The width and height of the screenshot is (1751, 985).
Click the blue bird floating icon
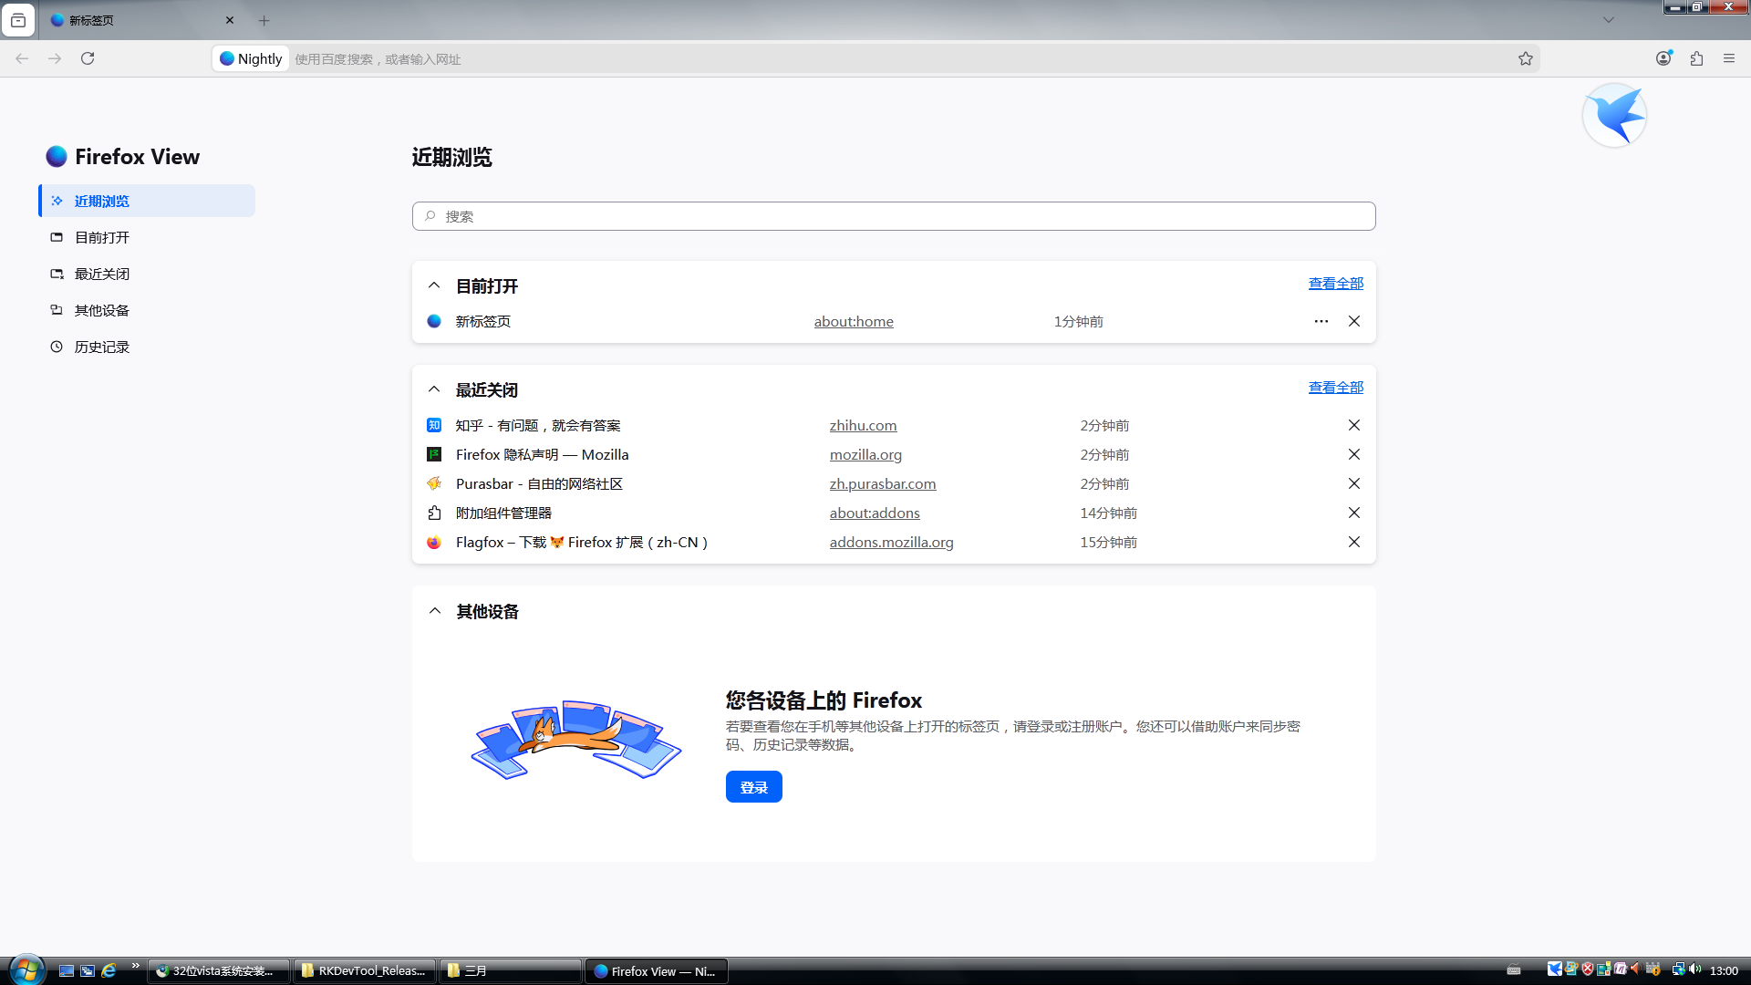coord(1614,116)
